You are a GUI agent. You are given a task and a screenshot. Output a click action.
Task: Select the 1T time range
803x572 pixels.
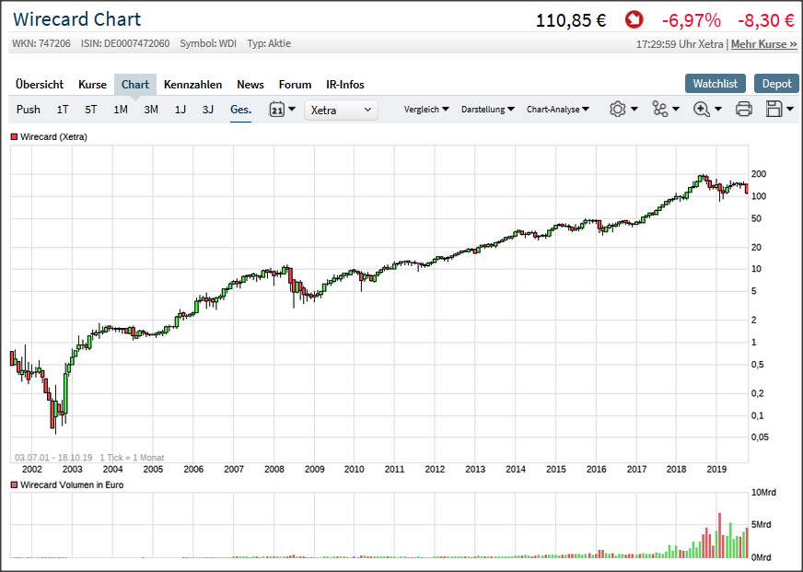point(63,110)
